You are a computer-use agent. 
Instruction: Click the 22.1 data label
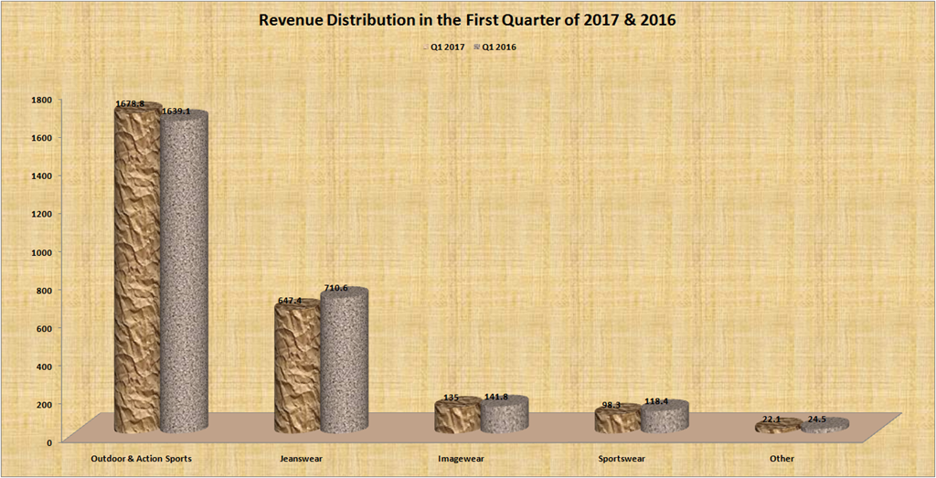tap(773, 420)
